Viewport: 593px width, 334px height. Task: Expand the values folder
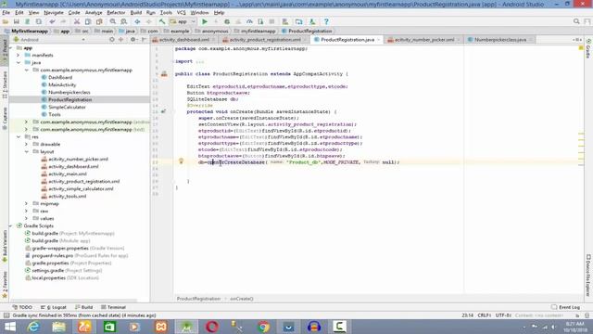(27, 219)
